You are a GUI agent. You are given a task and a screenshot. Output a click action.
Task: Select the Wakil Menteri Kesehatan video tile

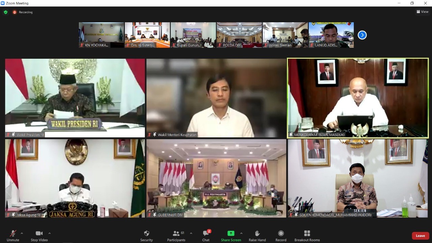coord(216,98)
